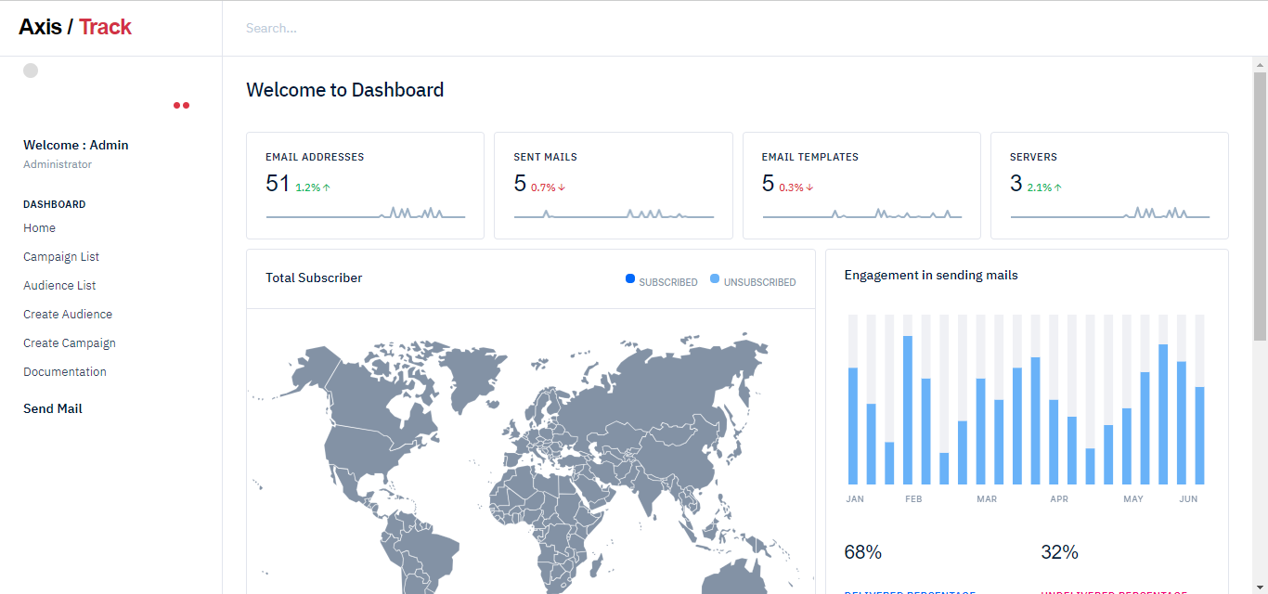Screen dimensions: 1268x594
Task: Click the Axis / Track logo
Action: [75, 28]
